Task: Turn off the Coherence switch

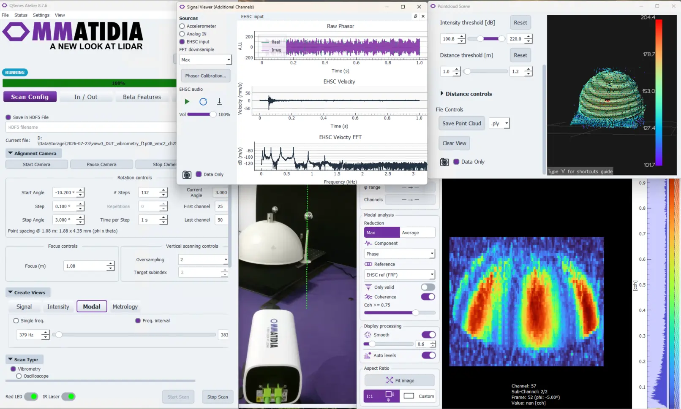Action: pos(428,297)
